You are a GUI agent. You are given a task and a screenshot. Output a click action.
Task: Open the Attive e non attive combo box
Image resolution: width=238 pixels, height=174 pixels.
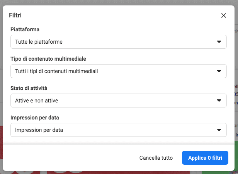(119, 101)
